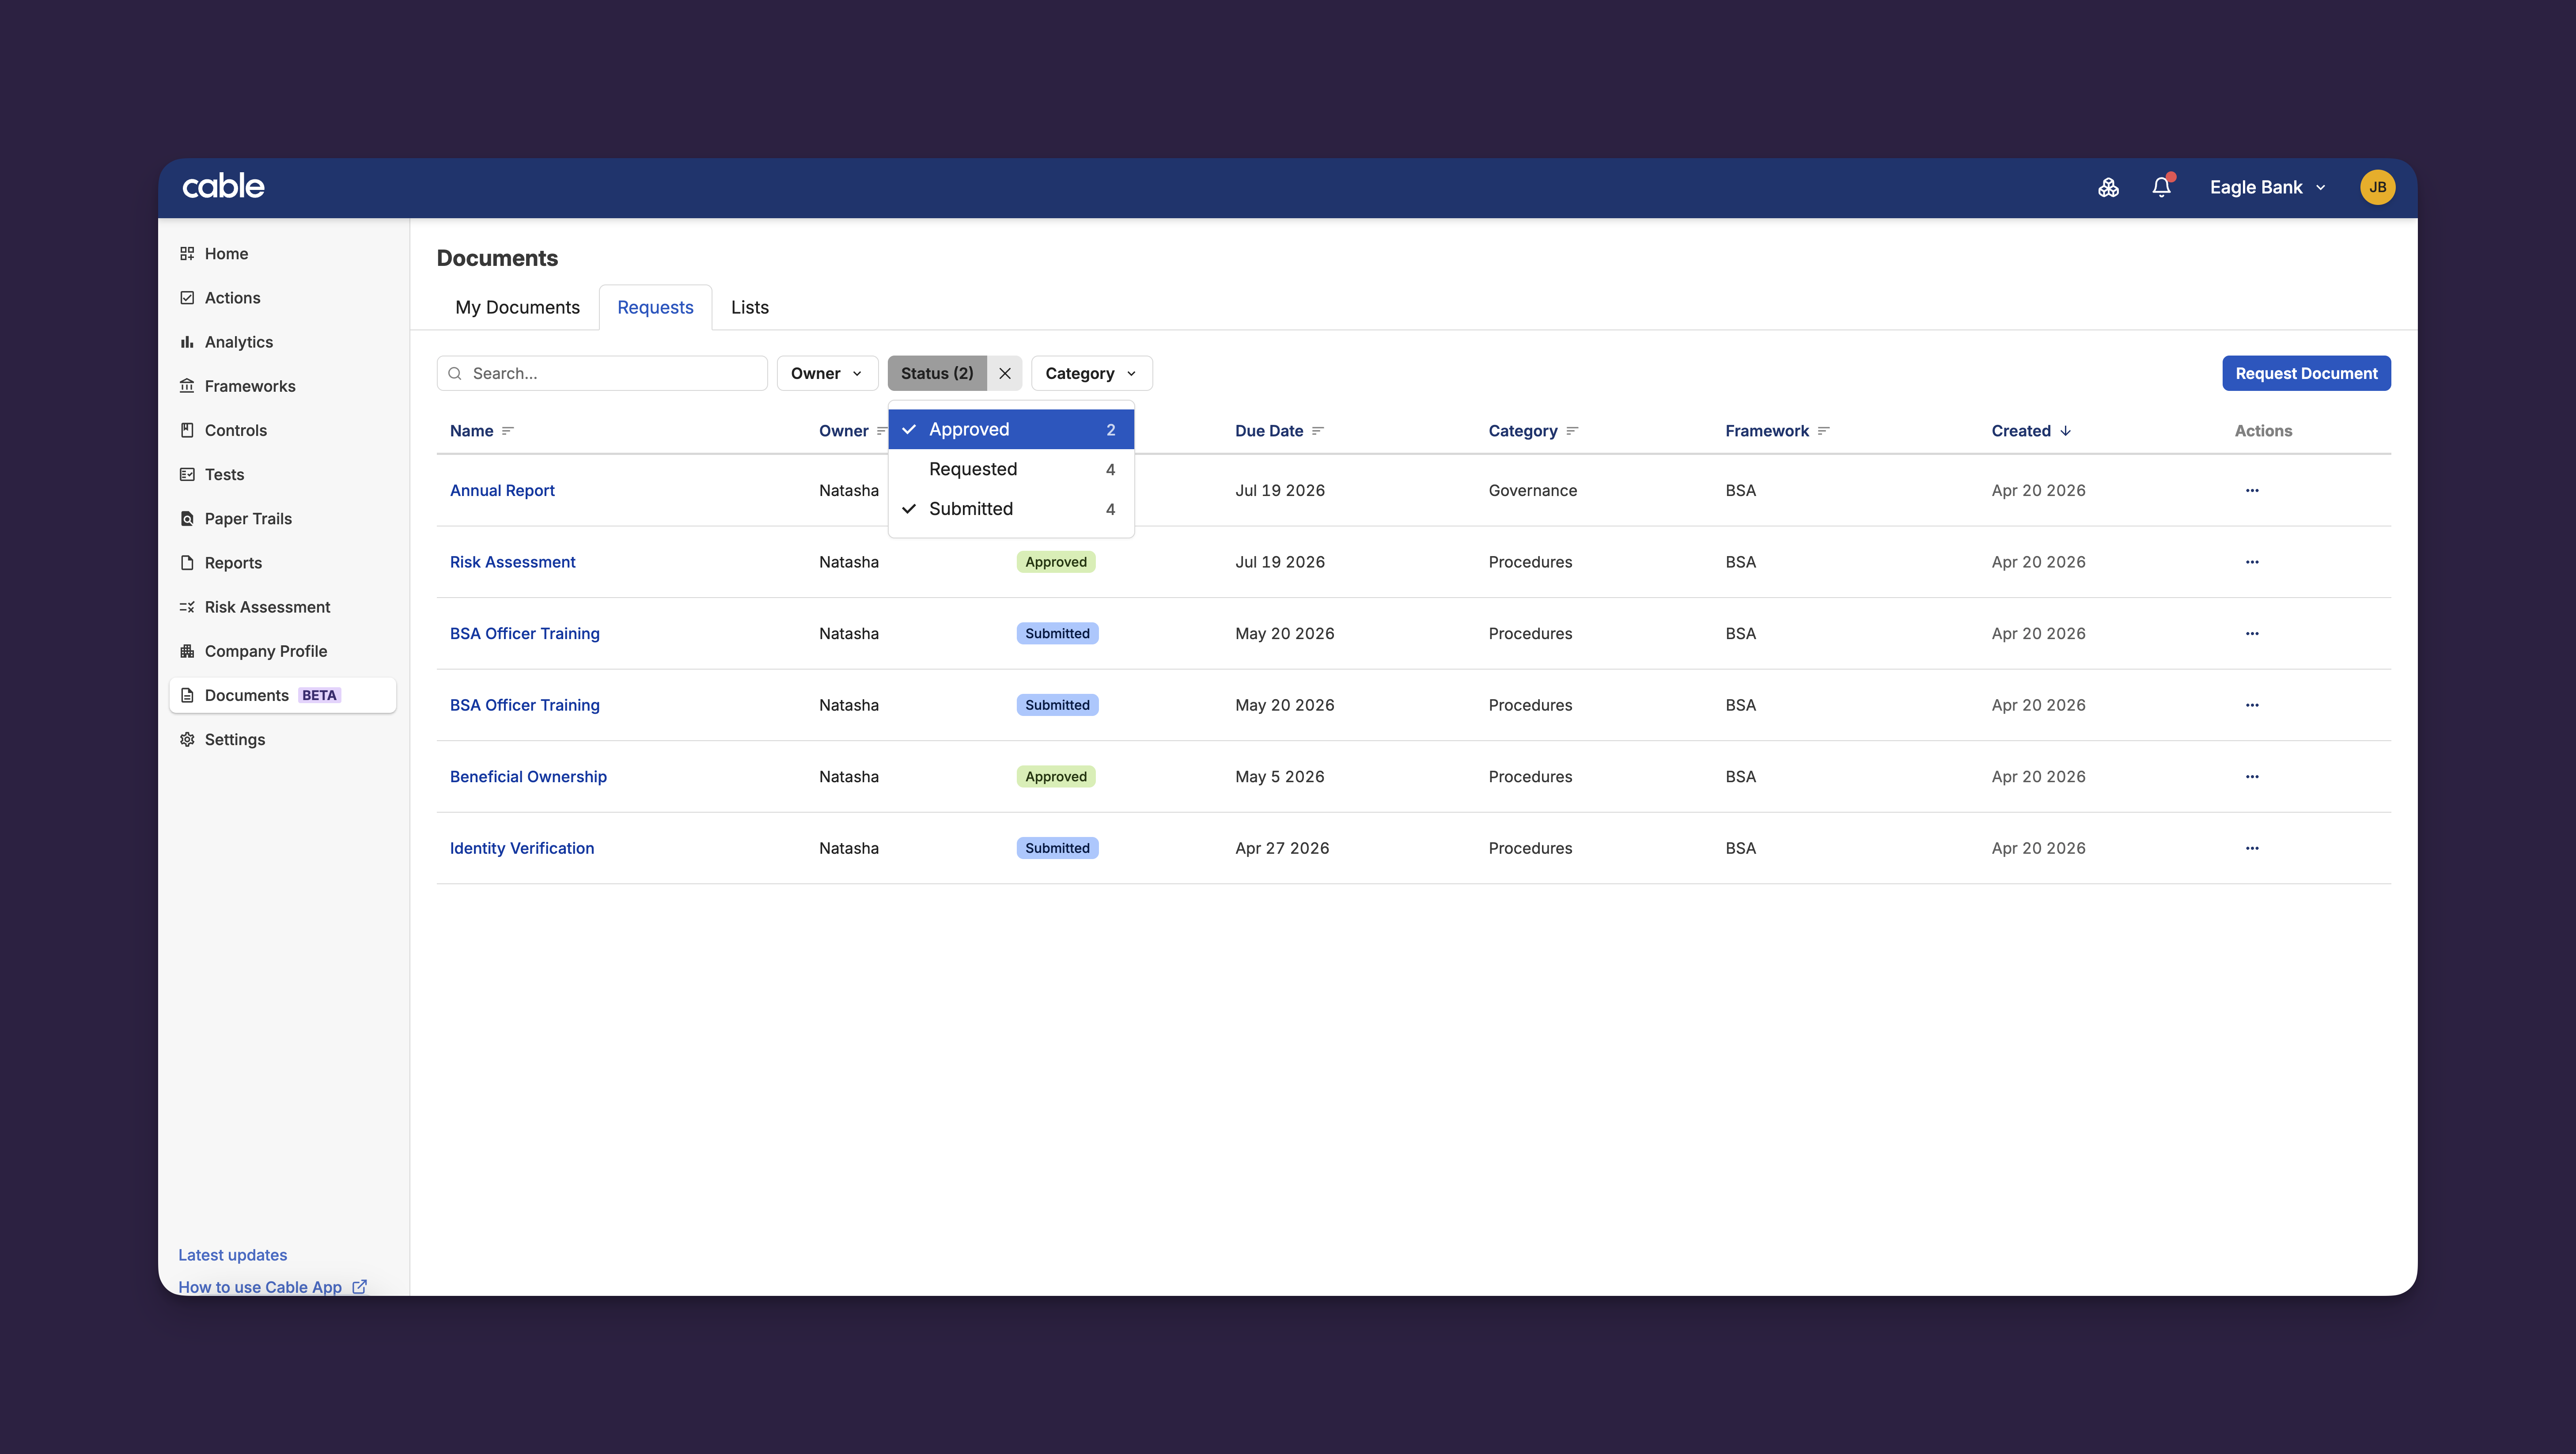The image size is (2576, 1454).
Task: Click the Created column descending arrow
Action: tap(2065, 431)
